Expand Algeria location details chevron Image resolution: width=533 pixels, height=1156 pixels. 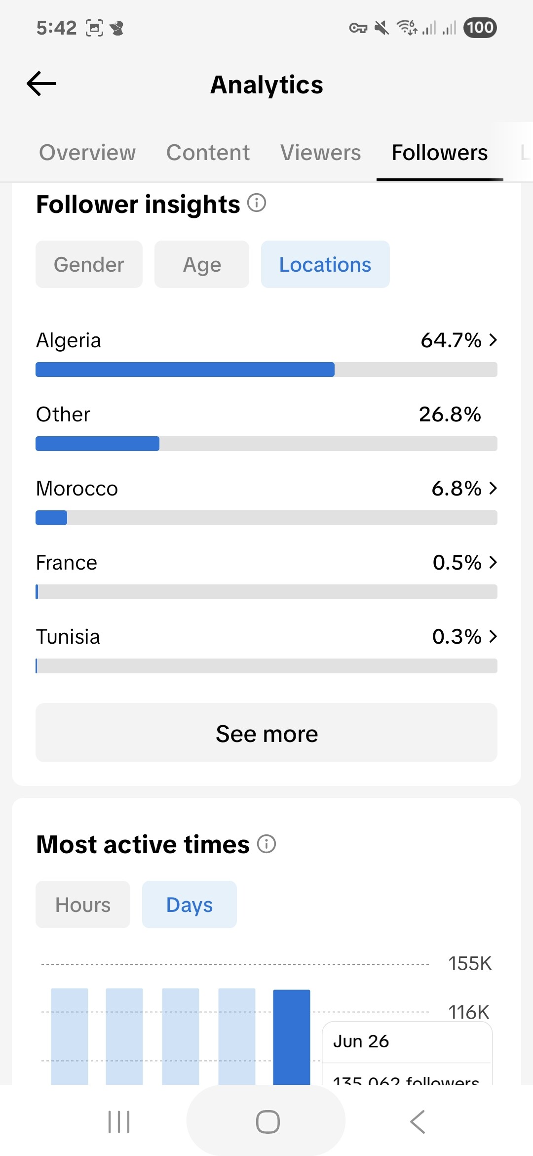[x=493, y=340]
